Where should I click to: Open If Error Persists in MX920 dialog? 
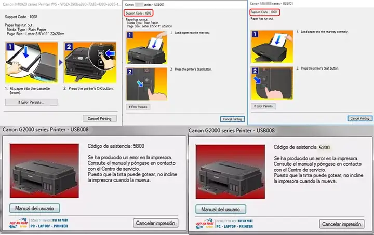pos(32,102)
